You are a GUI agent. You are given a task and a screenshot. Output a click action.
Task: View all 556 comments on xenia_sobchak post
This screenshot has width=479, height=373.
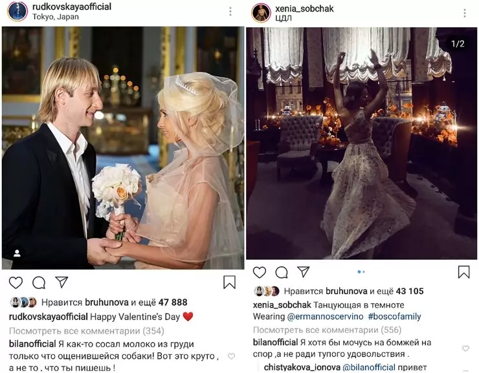pos(327,330)
